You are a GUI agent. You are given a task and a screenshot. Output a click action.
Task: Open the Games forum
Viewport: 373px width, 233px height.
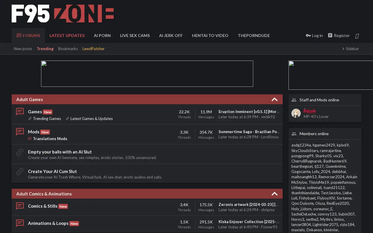(x=35, y=112)
